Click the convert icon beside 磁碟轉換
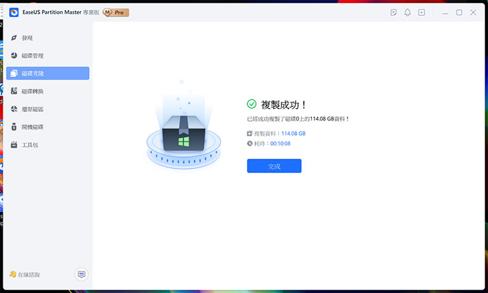 pos(14,91)
